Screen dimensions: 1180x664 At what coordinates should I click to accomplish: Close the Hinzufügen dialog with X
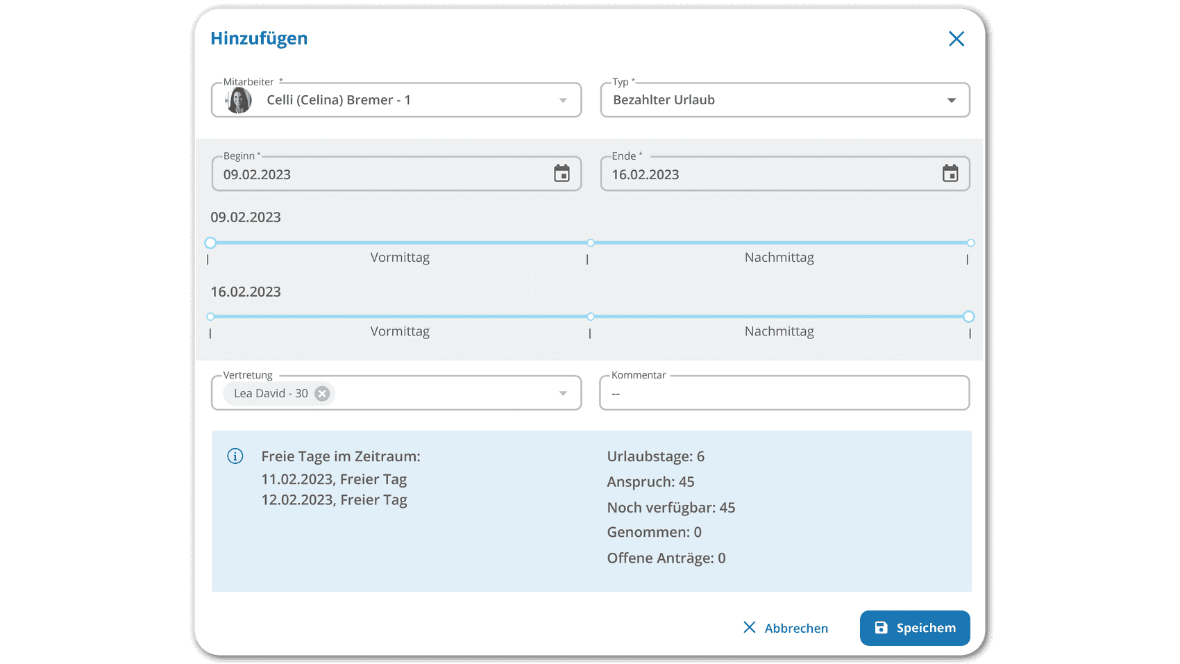(x=956, y=39)
